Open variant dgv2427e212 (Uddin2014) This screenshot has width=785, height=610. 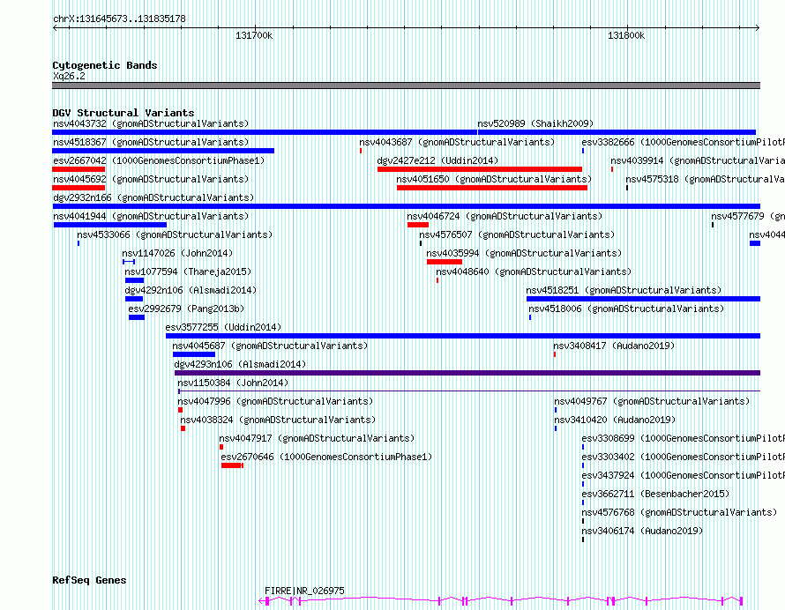[437, 160]
